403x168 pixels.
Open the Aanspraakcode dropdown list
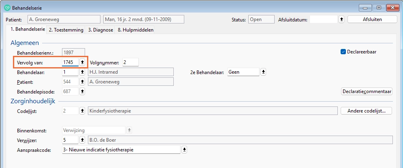click(x=184, y=150)
